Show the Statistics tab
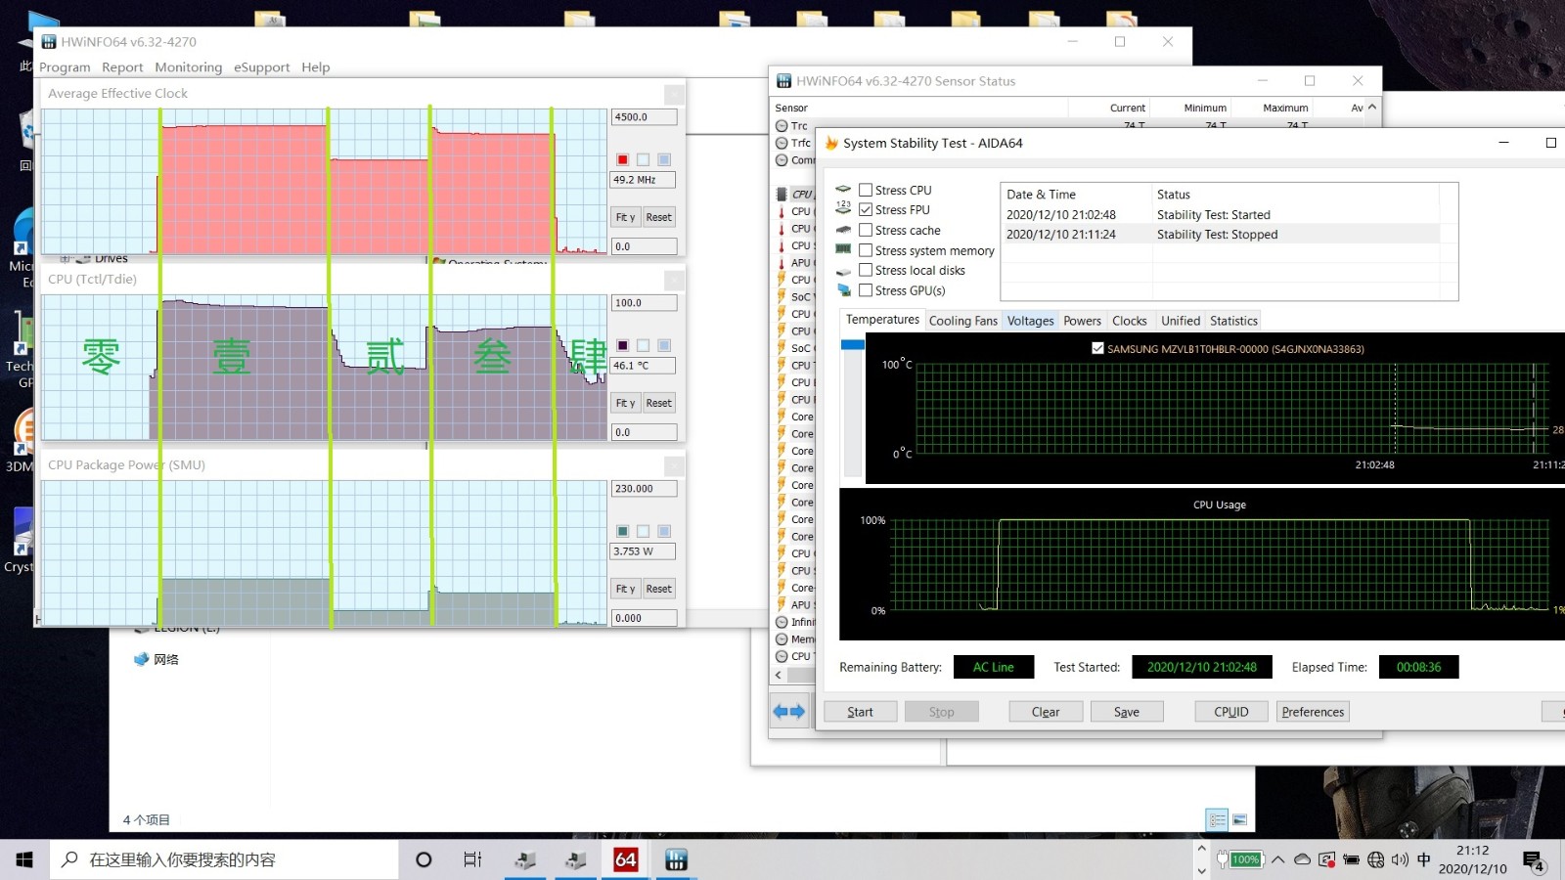 point(1233,321)
